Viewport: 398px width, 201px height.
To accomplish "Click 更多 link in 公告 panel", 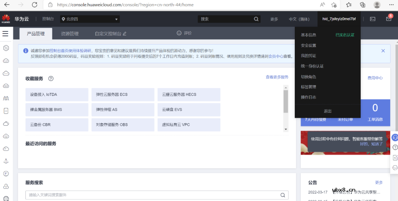I will pyautogui.click(x=379, y=183).
